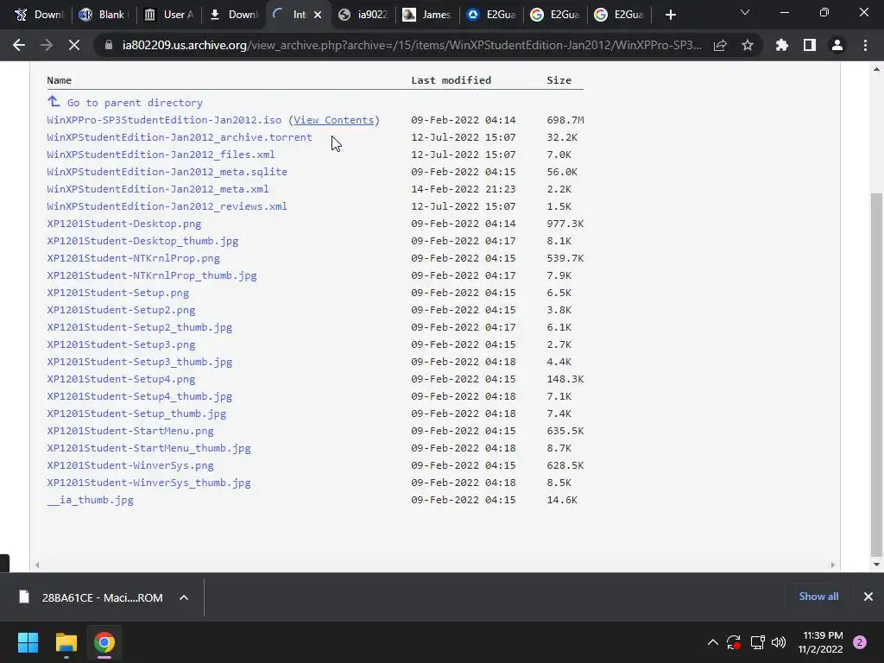The image size is (884, 663).
Task: Click the browser forward arrow
Action: pos(47,45)
